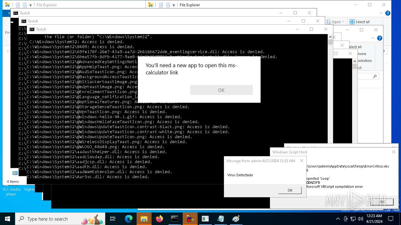Viewport: 401px width, 225px height.
Task: Show hidden system tray icons
Action: [338, 219]
